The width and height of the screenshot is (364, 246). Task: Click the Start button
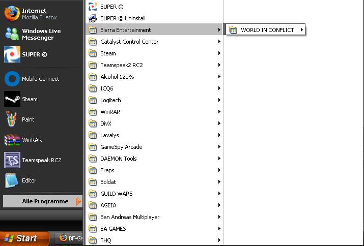pos(24,238)
